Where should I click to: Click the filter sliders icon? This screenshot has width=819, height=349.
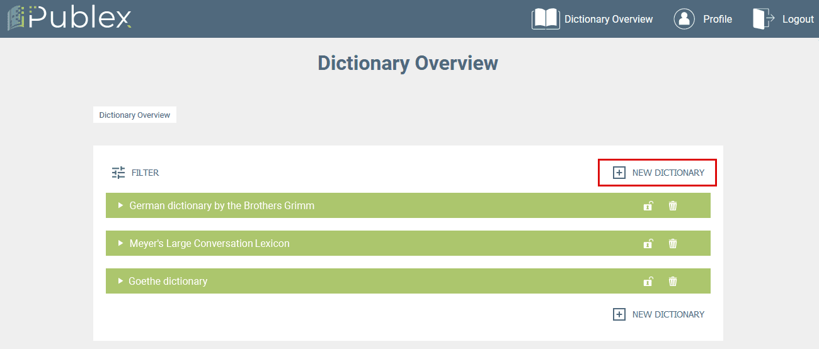118,173
